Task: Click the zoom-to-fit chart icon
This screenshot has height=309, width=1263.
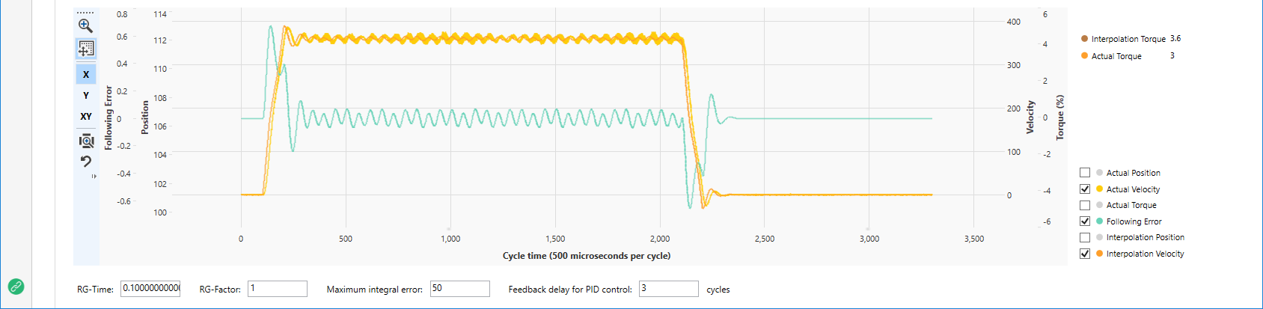Action: 86,141
